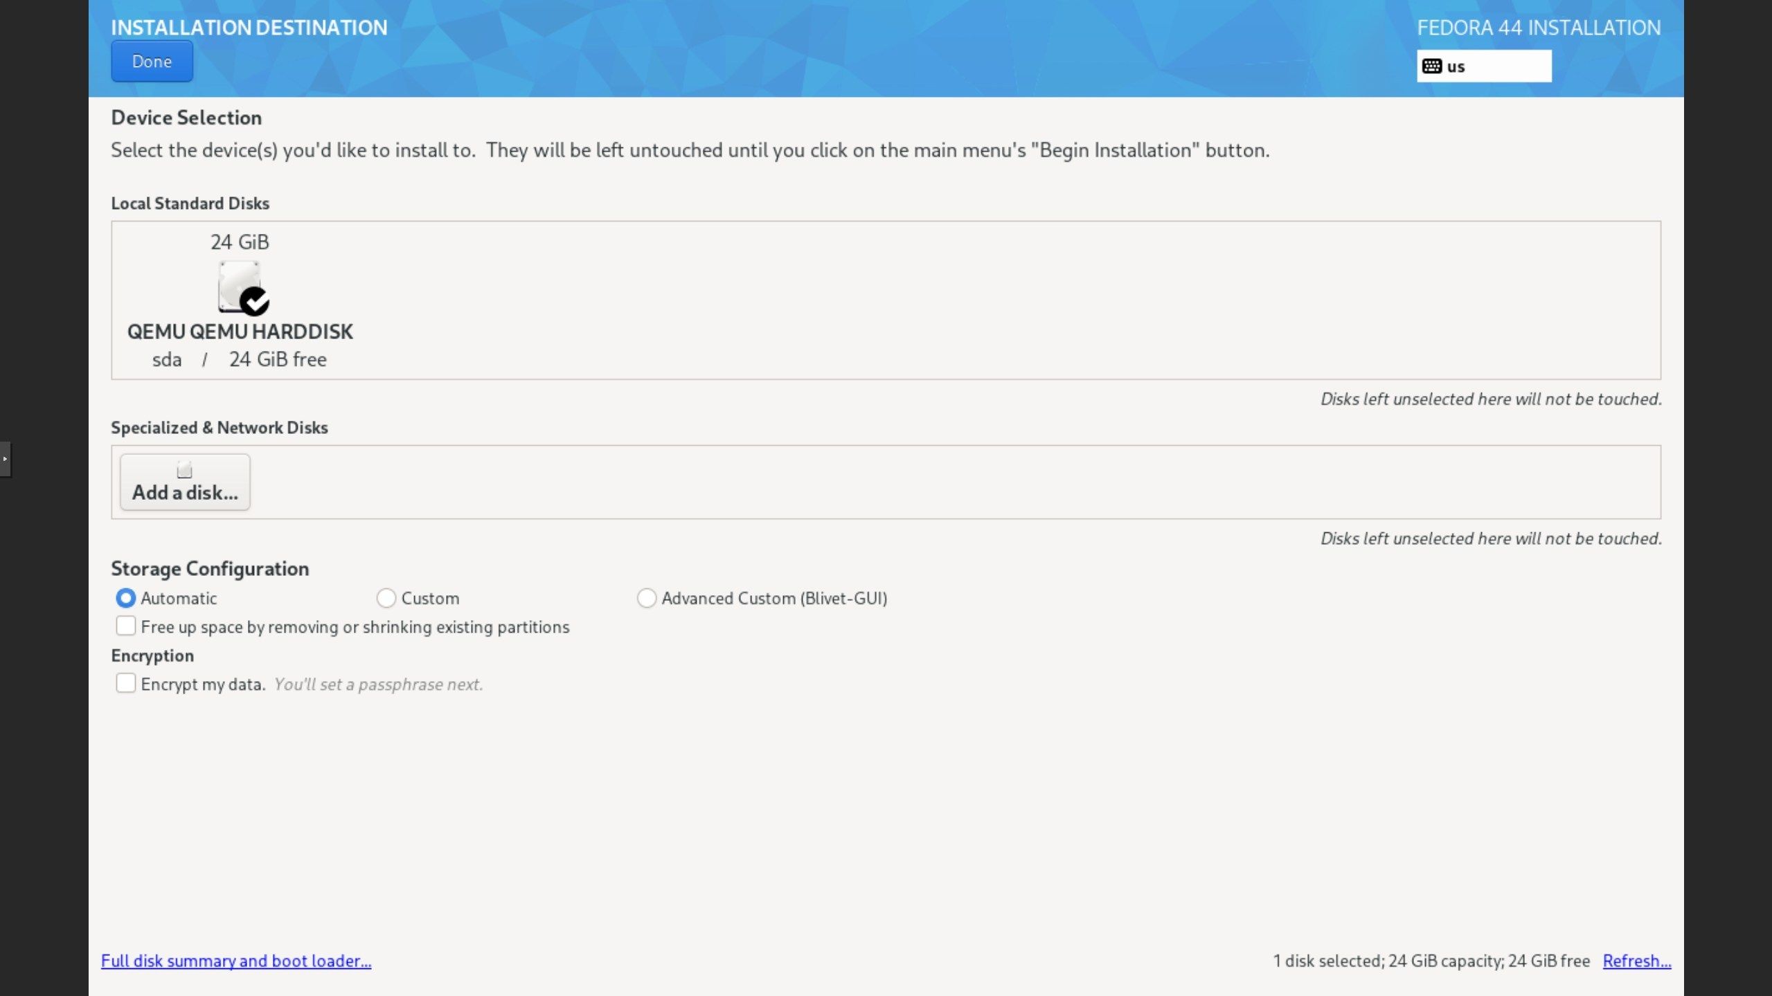Click the 1 disk selected status text

click(x=1431, y=961)
